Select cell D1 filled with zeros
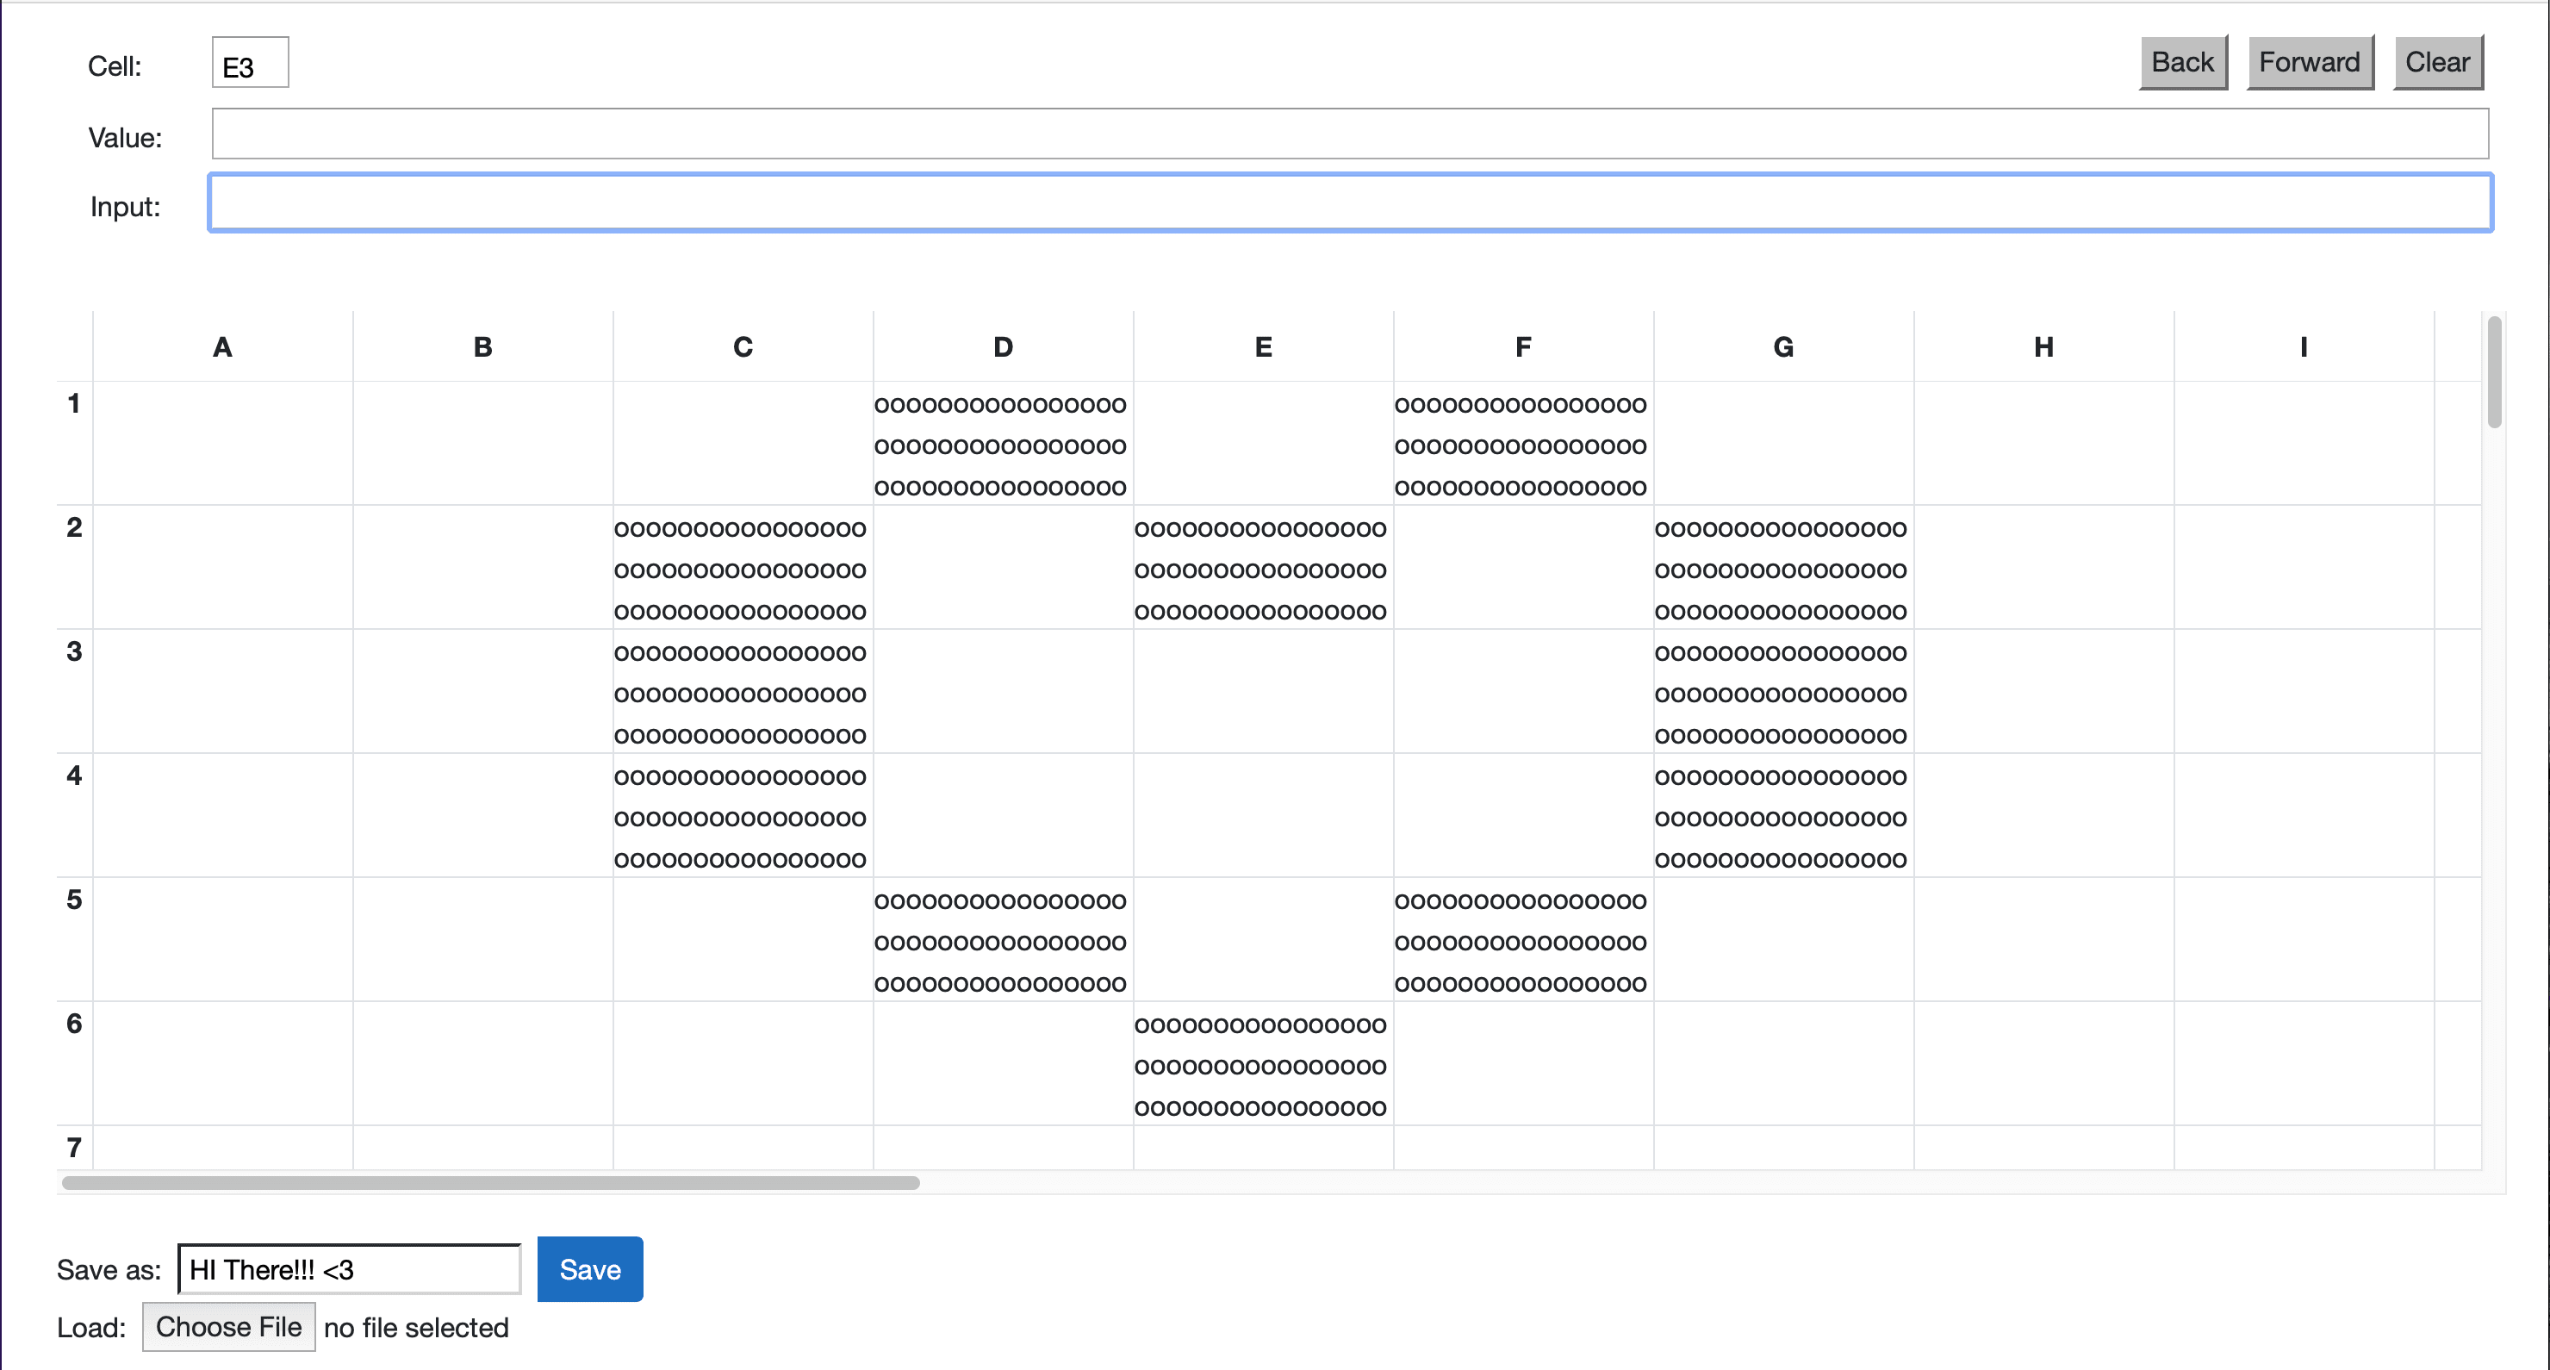 pos(1002,444)
